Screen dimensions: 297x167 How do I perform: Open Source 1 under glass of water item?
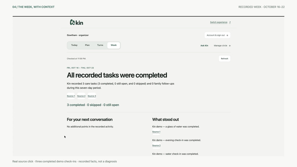coord(156,132)
